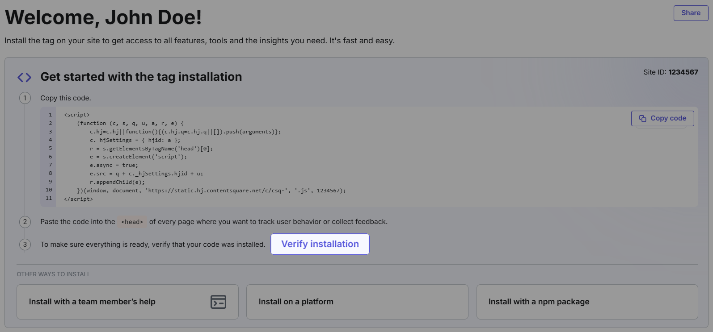This screenshot has height=332, width=713.
Task: Click Verify installation button
Action: click(x=320, y=244)
